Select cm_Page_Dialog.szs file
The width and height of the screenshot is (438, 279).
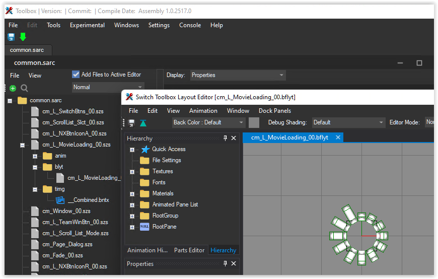tap(62, 244)
